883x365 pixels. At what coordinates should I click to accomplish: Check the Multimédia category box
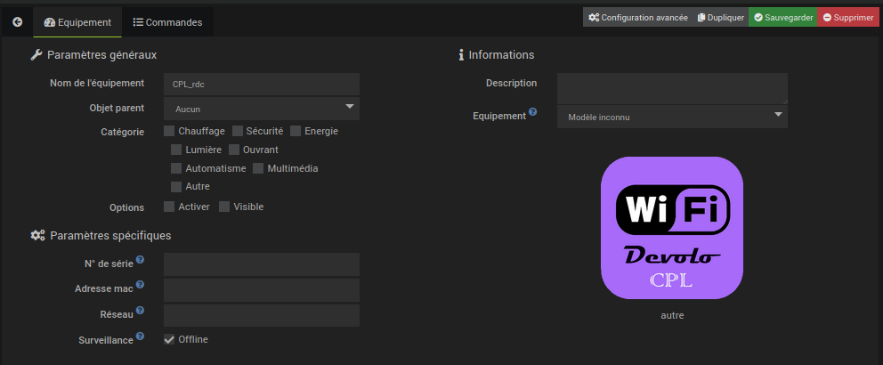[259, 168]
